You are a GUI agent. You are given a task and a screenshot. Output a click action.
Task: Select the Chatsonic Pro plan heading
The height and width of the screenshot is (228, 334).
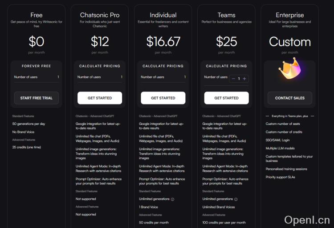coord(100,15)
